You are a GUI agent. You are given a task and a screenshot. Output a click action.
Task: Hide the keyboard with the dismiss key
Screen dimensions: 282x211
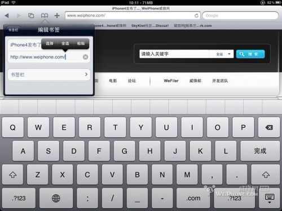pos(270,198)
